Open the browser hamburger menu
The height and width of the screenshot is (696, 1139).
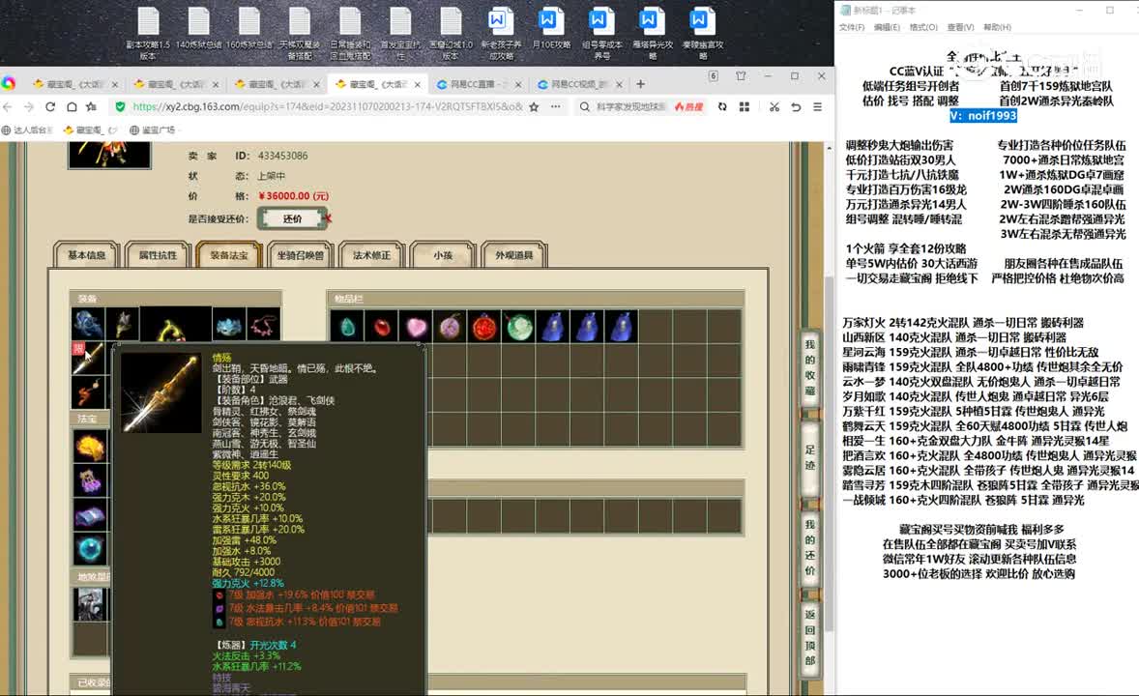pos(817,106)
